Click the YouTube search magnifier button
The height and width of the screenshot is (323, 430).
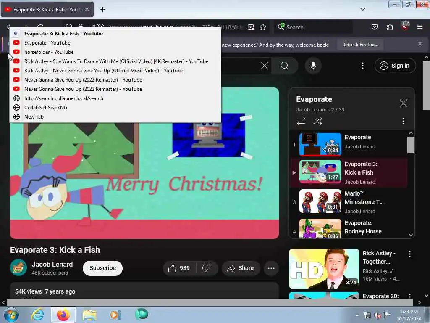pyautogui.click(x=285, y=66)
